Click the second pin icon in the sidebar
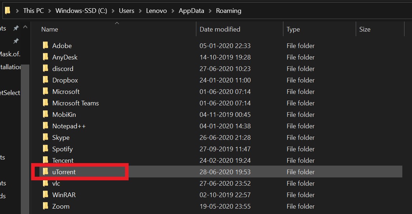The width and height of the screenshot is (412, 214). [x=16, y=41]
